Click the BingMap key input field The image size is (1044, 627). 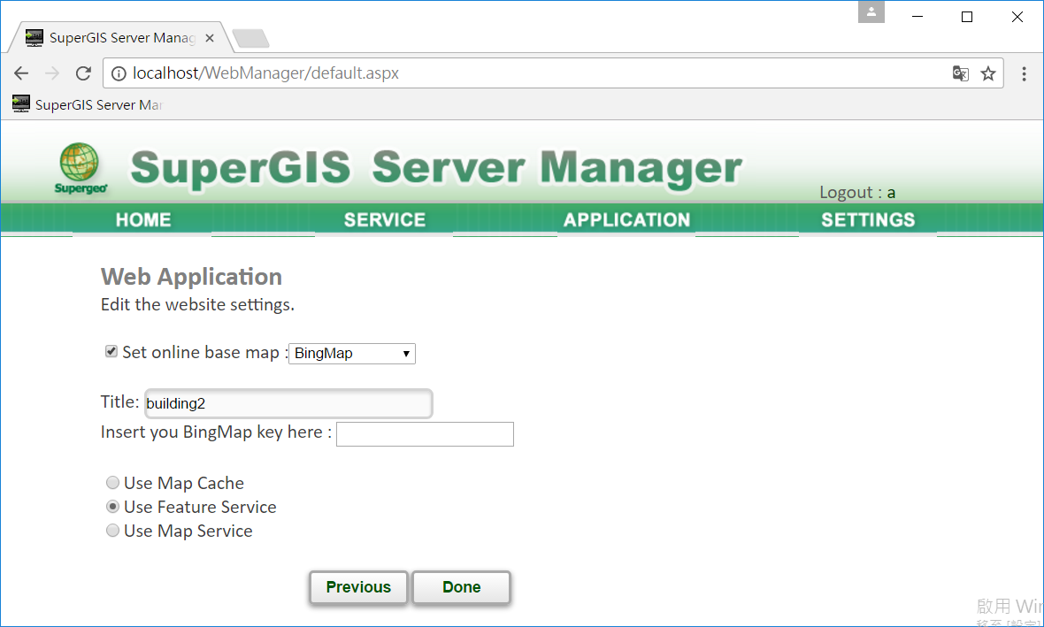(425, 434)
